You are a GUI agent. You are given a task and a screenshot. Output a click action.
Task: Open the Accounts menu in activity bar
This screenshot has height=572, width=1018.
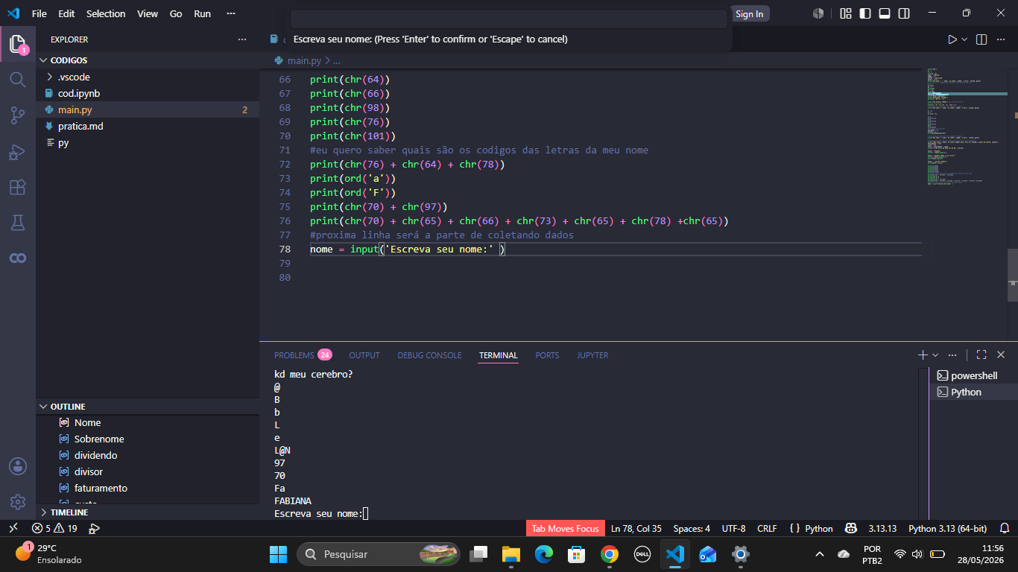pos(18,466)
